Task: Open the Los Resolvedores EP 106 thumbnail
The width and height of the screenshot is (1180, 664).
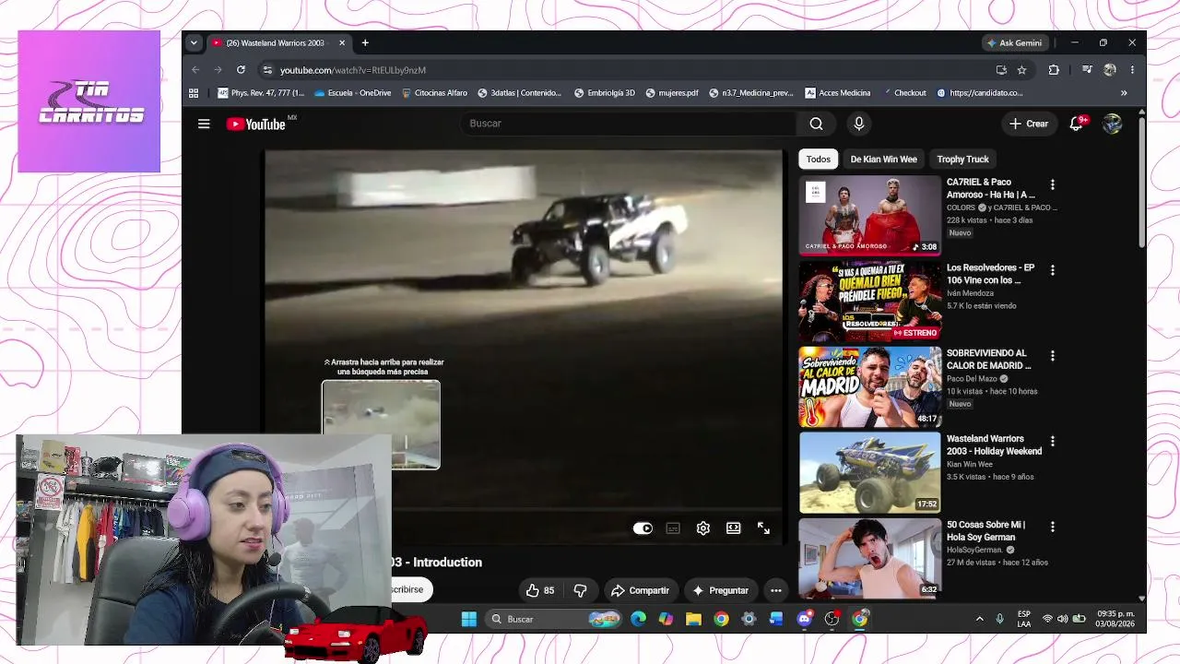Action: tap(870, 301)
